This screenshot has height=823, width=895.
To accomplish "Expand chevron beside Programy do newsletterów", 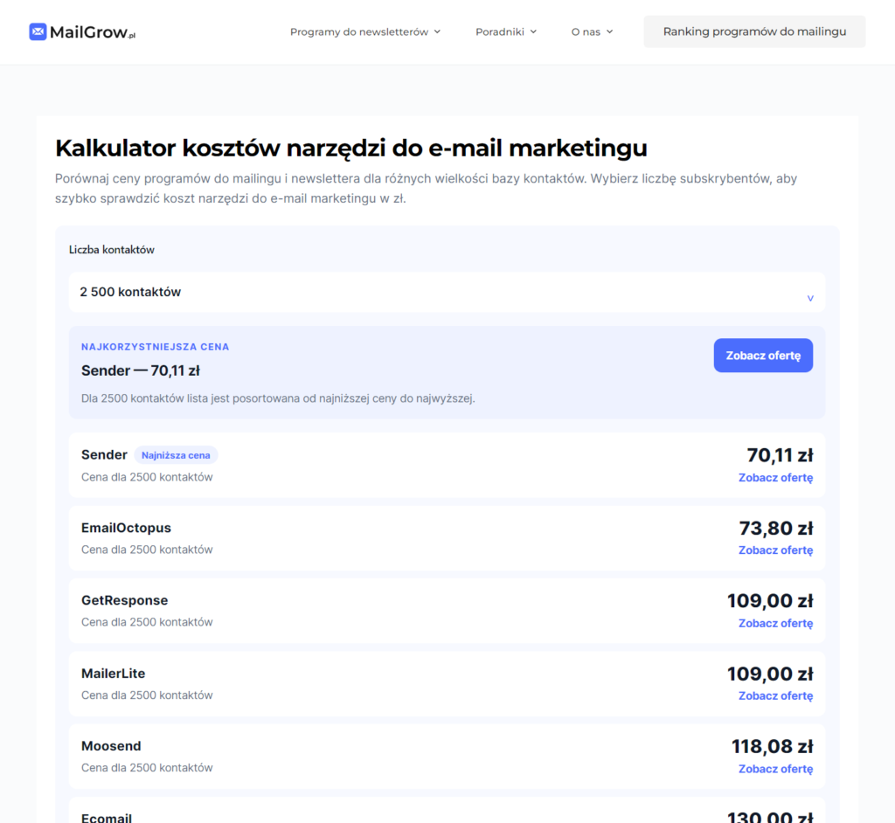I will [437, 32].
